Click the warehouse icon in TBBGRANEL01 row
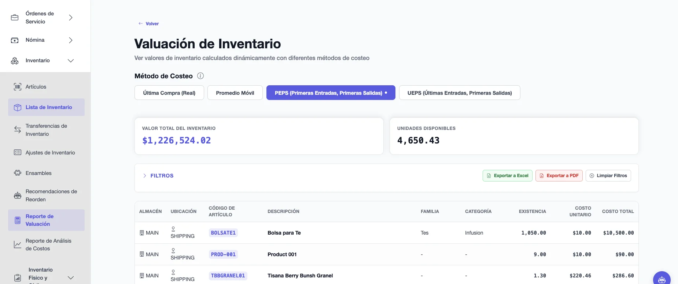This screenshot has height=284, width=678. [x=142, y=276]
